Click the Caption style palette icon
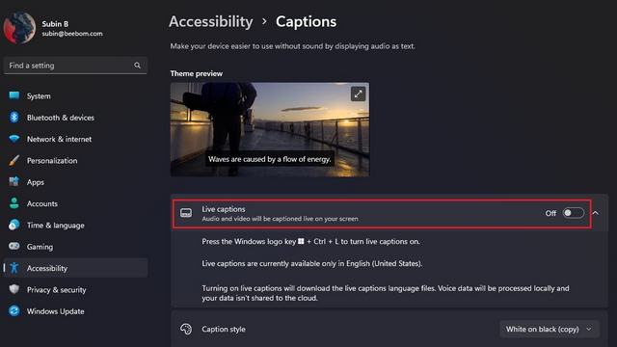The width and height of the screenshot is (617, 347). pos(186,329)
